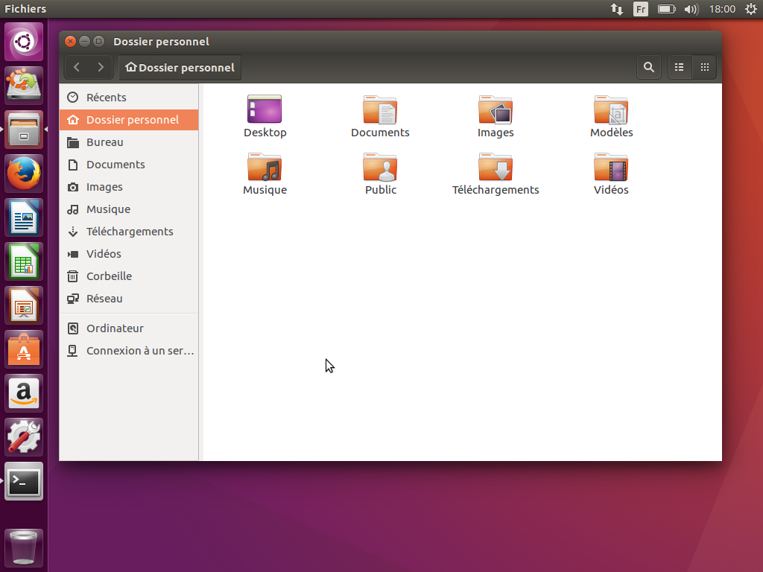Screen dimensions: 763x572
Task: Open the Modèles folder
Action: (x=611, y=111)
